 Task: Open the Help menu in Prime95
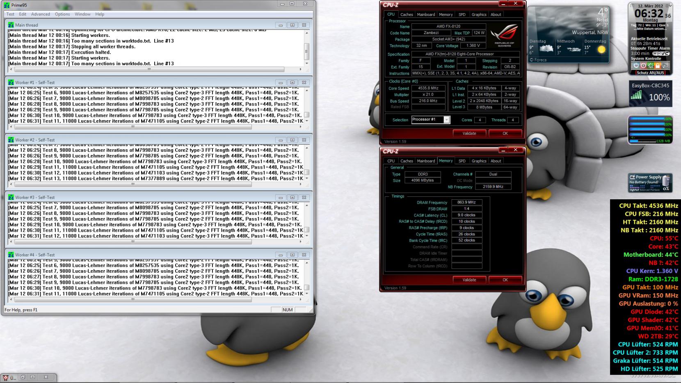point(100,14)
